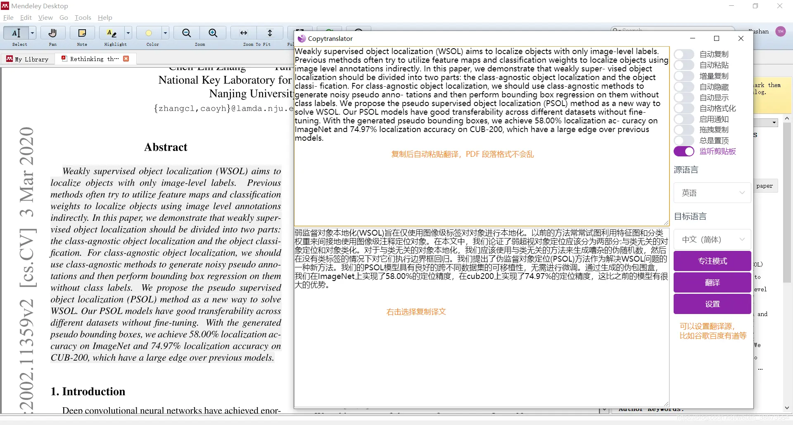
Task: Click the Mendeley right panel vertical scrollbar
Action: coord(787,202)
